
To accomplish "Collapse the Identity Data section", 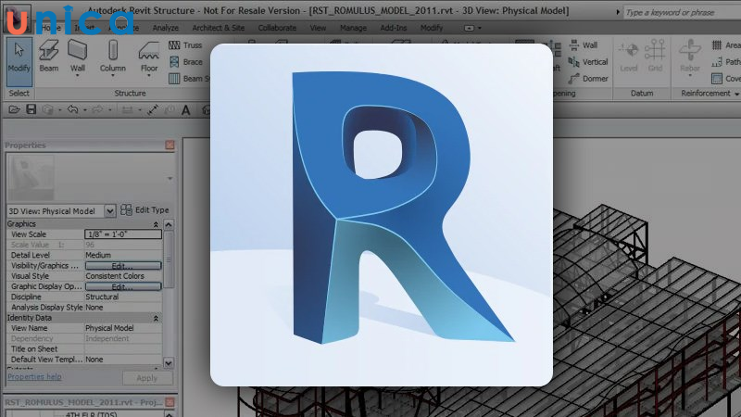I will (156, 318).
